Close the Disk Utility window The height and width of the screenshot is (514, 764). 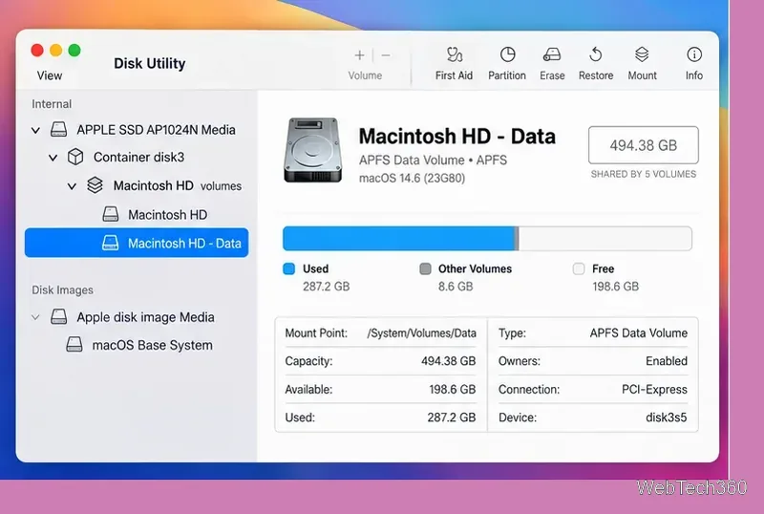coord(37,51)
